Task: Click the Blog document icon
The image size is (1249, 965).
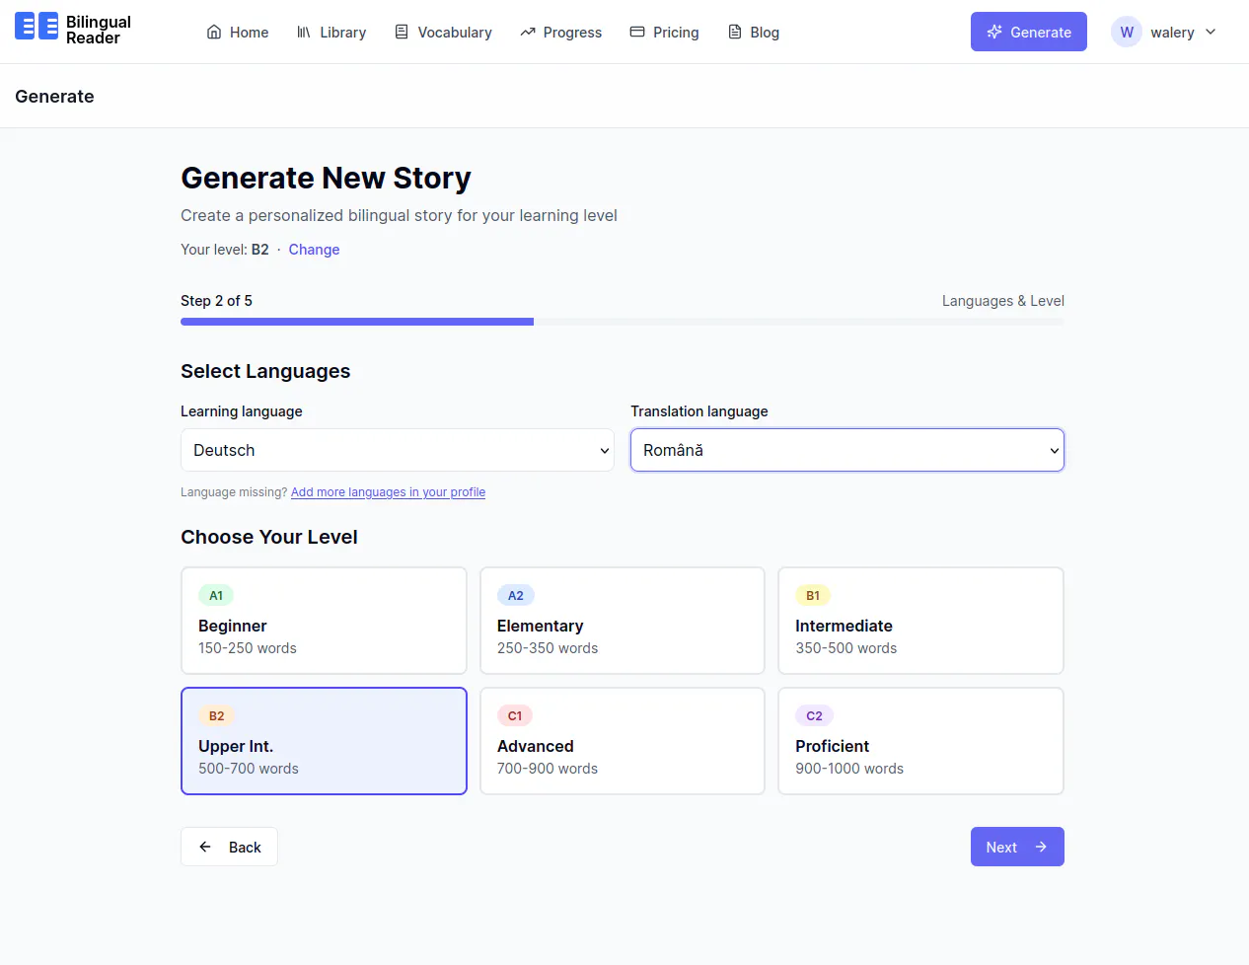Action: point(735,32)
